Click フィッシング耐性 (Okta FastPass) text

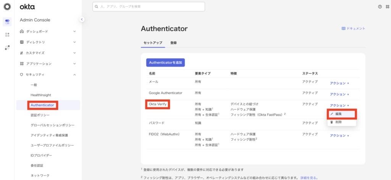tap(258, 115)
